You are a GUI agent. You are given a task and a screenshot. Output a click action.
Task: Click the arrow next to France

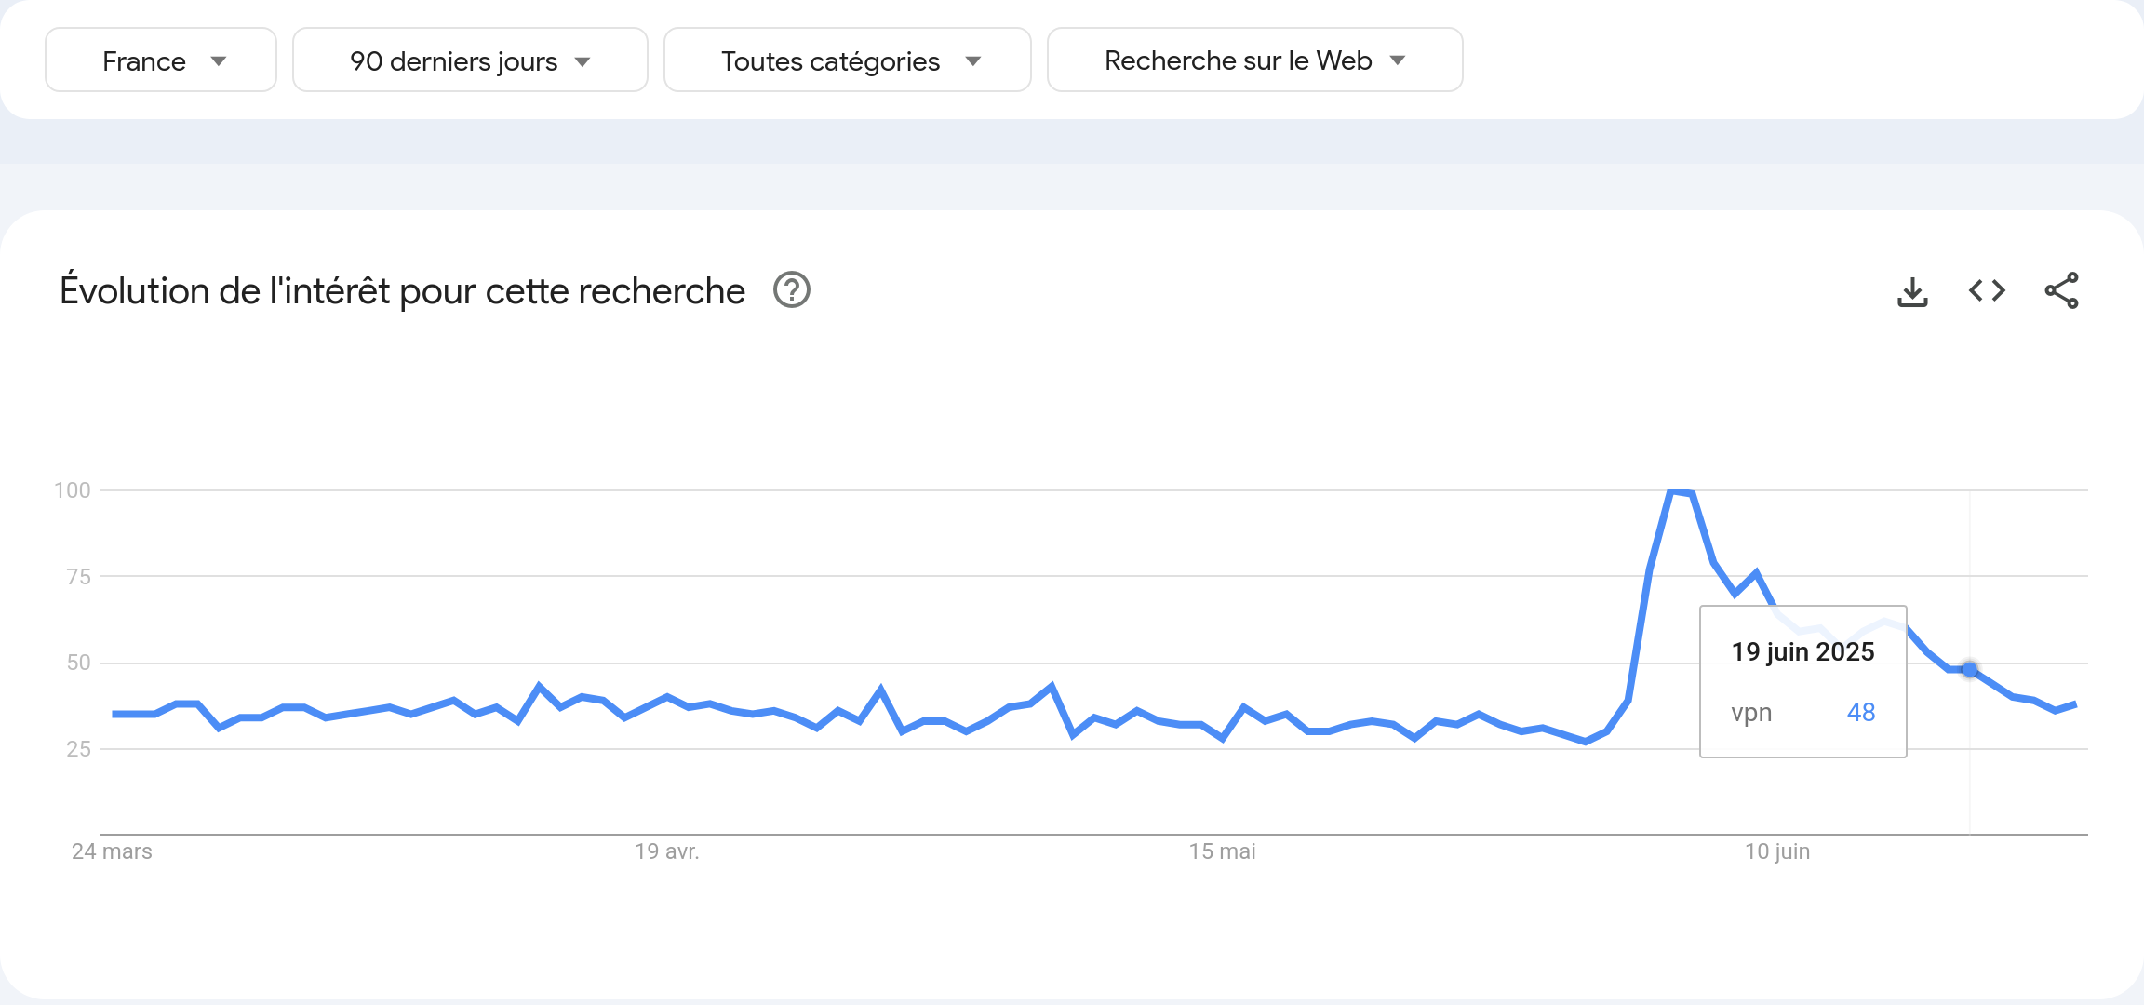(x=219, y=61)
